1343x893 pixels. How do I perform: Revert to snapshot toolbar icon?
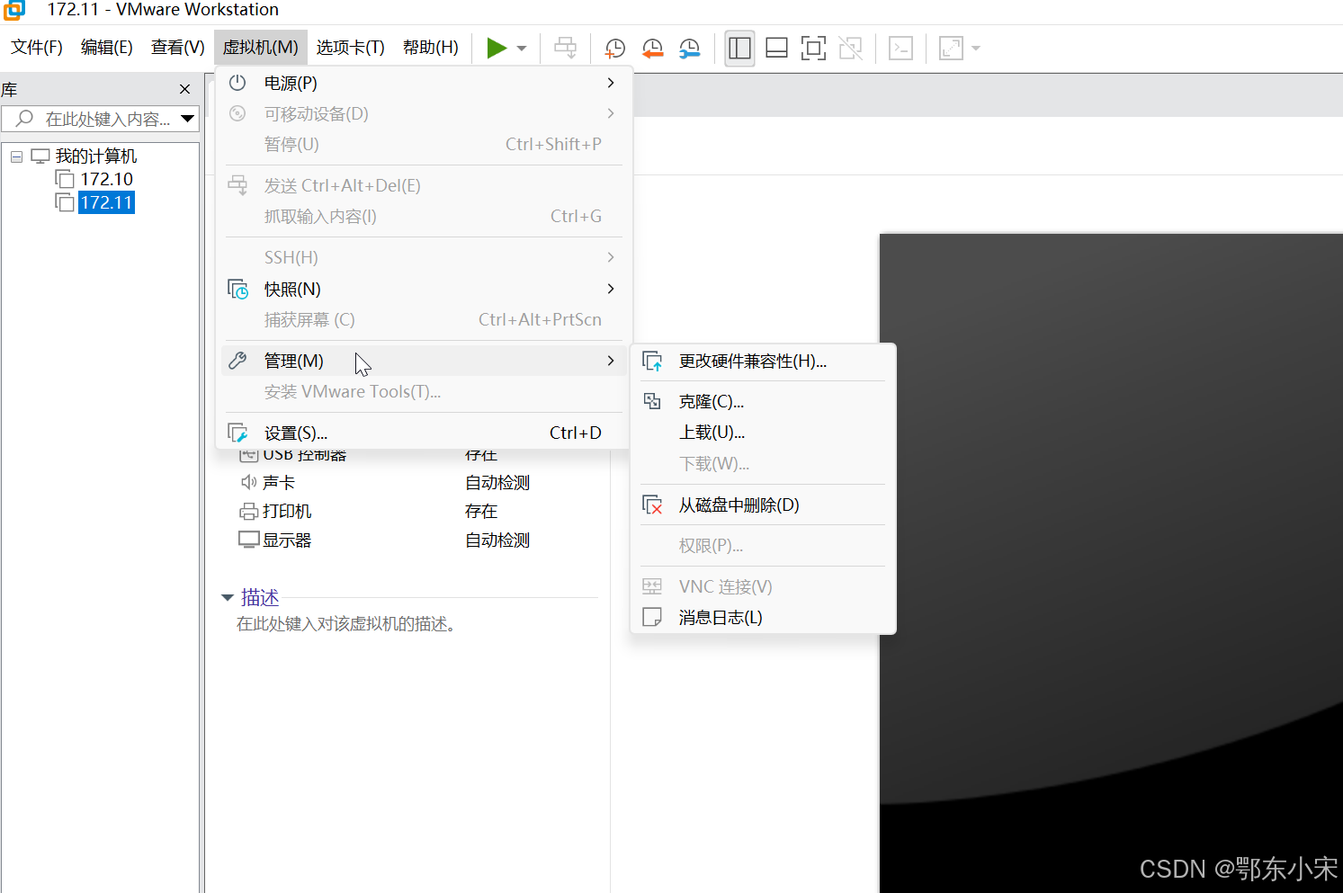click(x=653, y=49)
